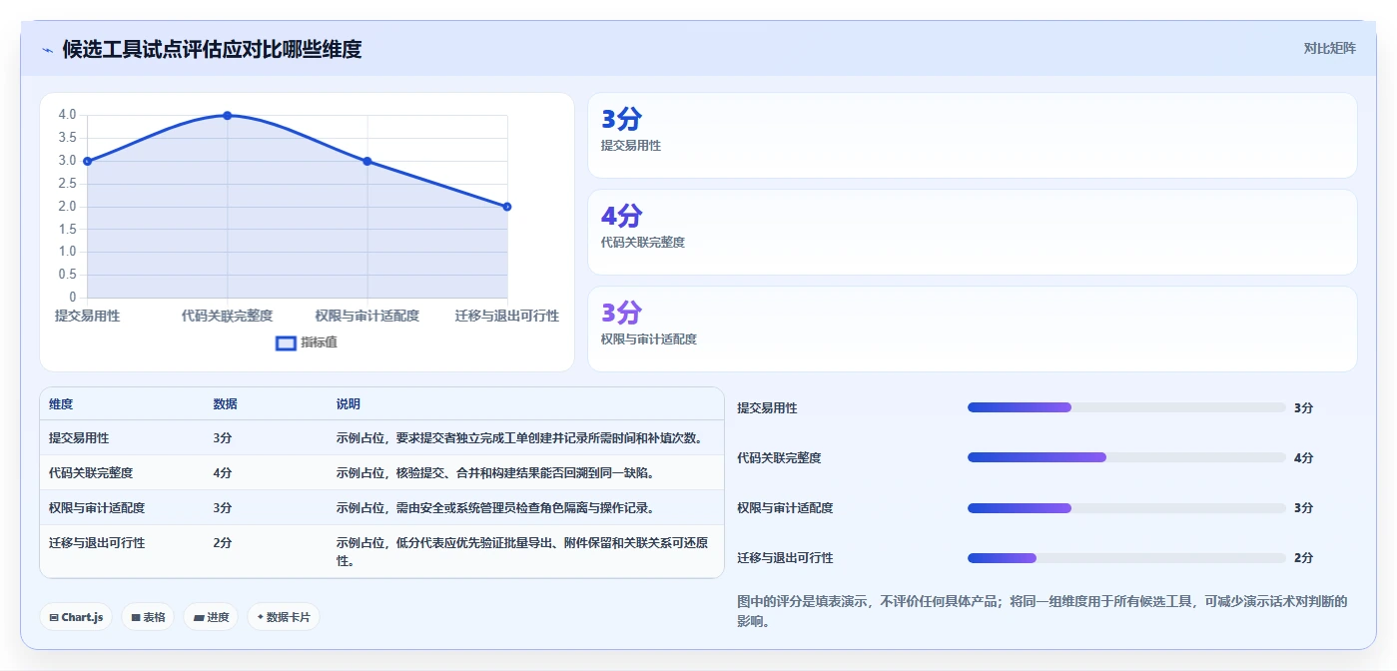1397x671 pixels.
Task: Click the 数据 table column header
Action: click(225, 404)
